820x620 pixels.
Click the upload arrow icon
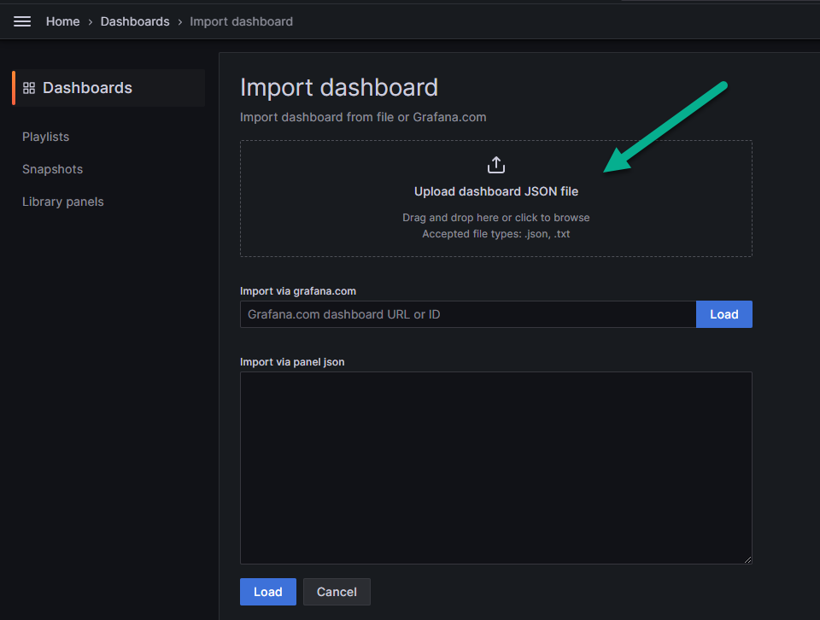tap(495, 165)
